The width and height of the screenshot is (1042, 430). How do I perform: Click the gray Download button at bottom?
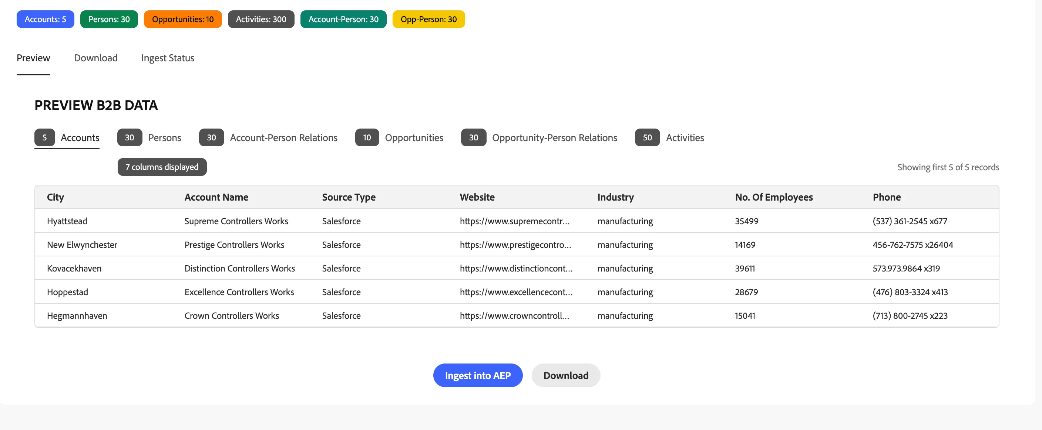tap(565, 375)
